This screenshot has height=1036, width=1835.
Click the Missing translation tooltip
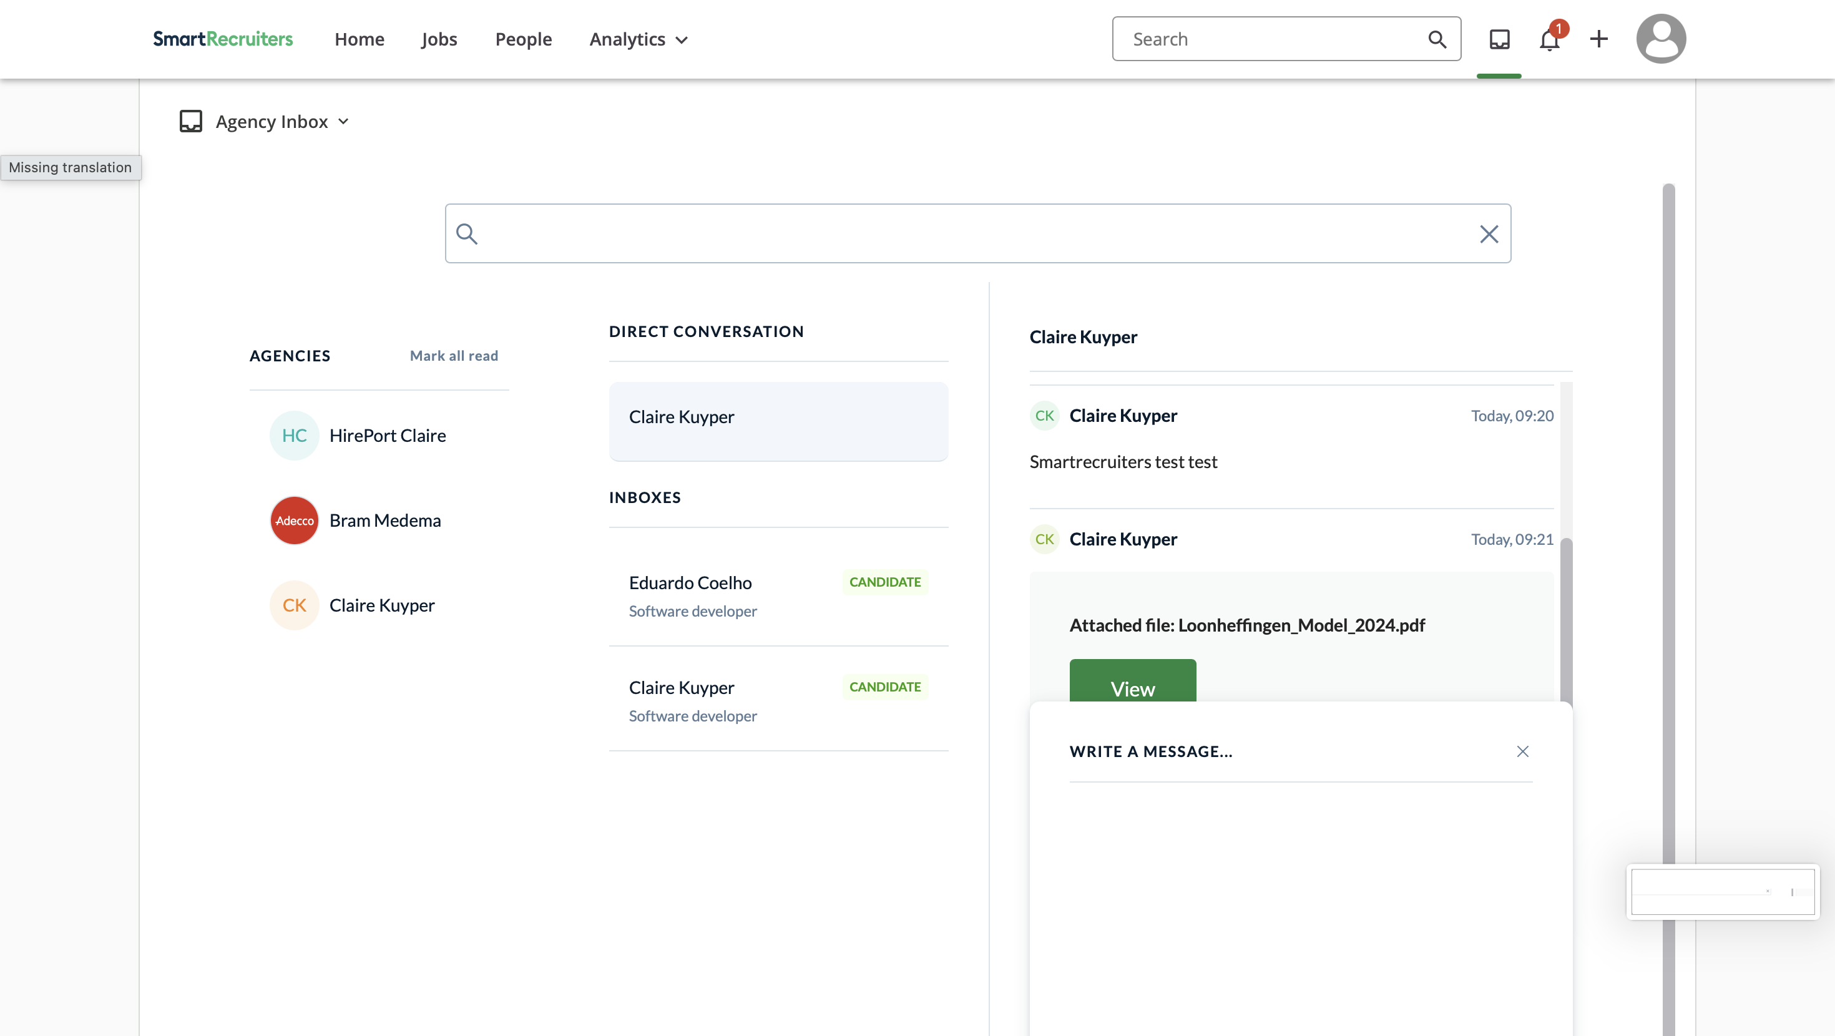tap(71, 167)
